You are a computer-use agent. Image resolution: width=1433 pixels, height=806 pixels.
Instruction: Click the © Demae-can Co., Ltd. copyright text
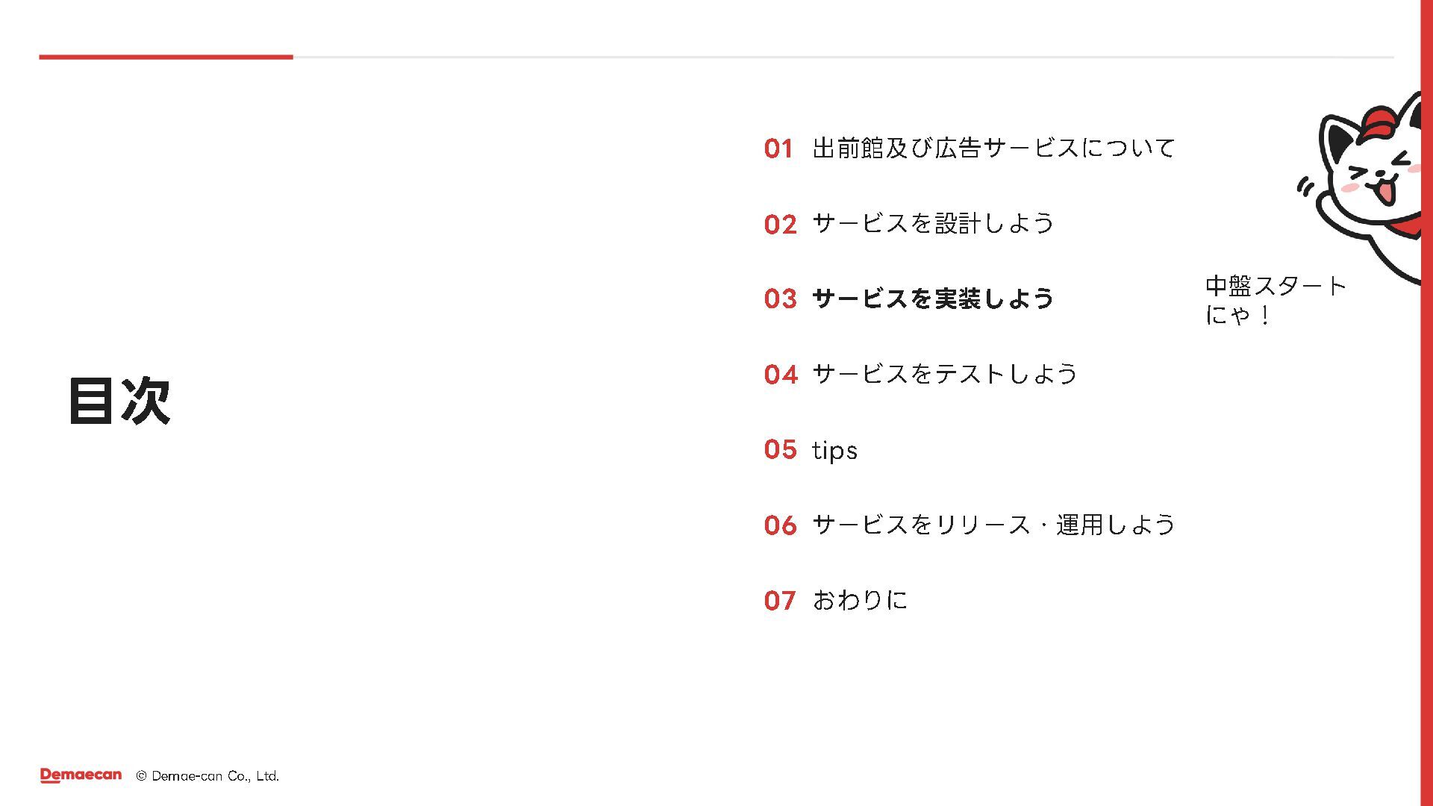click(x=207, y=776)
